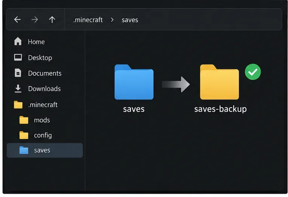
Task: Select the config folder in sidebar
Action: pyautogui.click(x=43, y=136)
